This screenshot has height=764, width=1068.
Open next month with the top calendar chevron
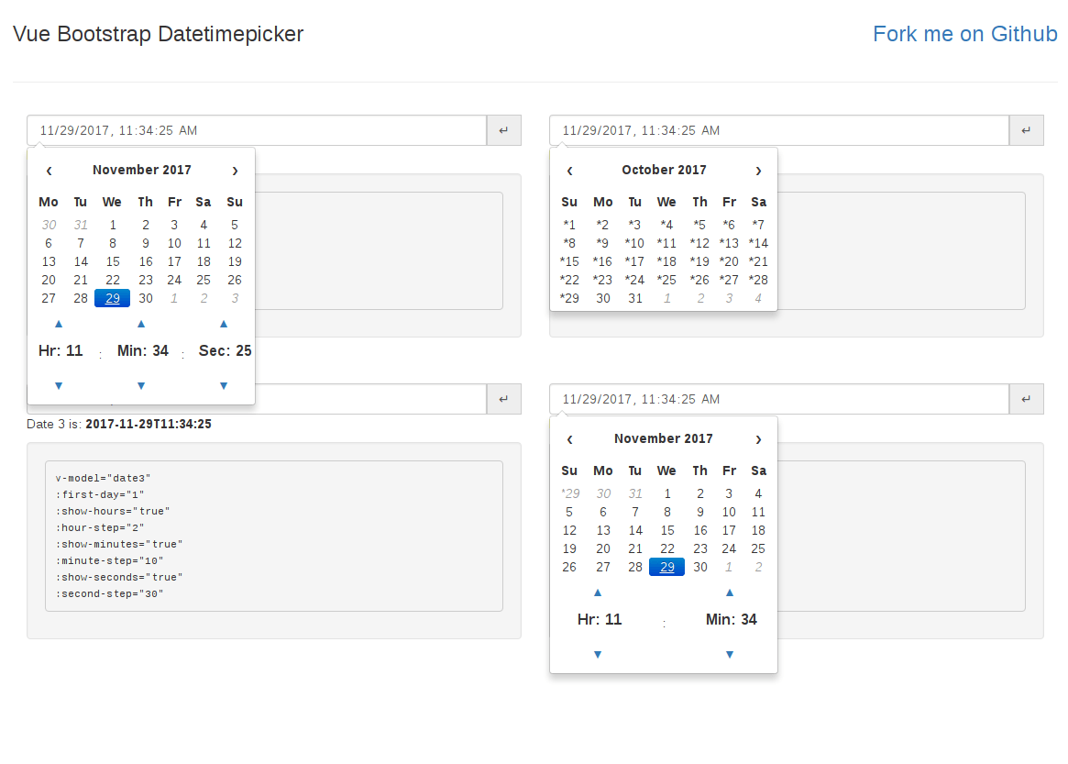[x=235, y=170]
